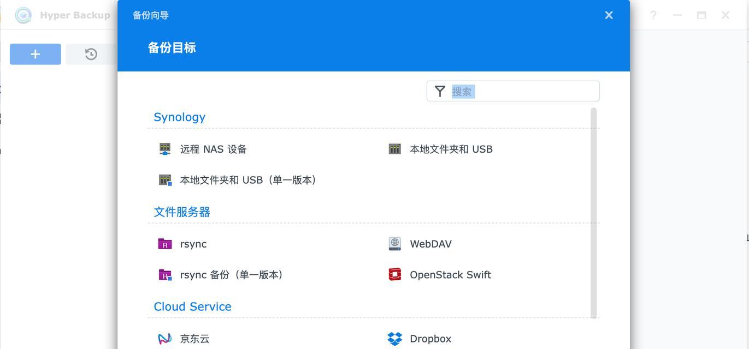Click the filter funnel icon

click(x=440, y=91)
